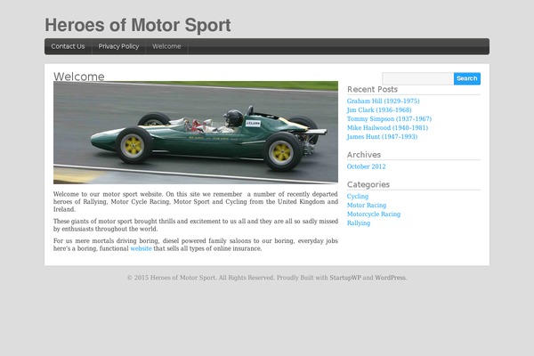Open the Contact Us menu item
This screenshot has height=356, width=534.
click(x=68, y=46)
